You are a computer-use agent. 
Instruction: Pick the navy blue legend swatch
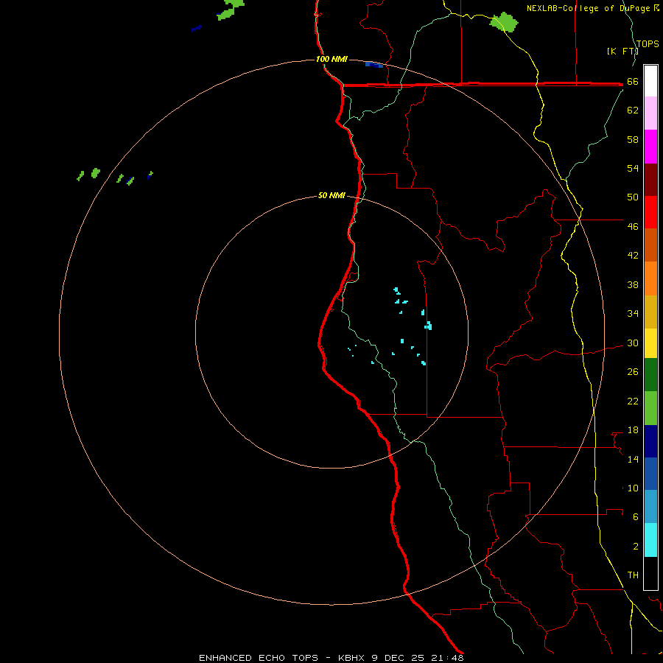650,441
